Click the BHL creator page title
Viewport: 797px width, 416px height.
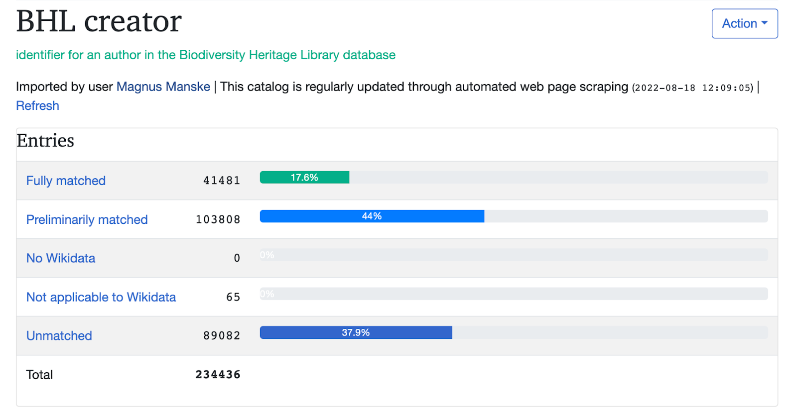99,21
